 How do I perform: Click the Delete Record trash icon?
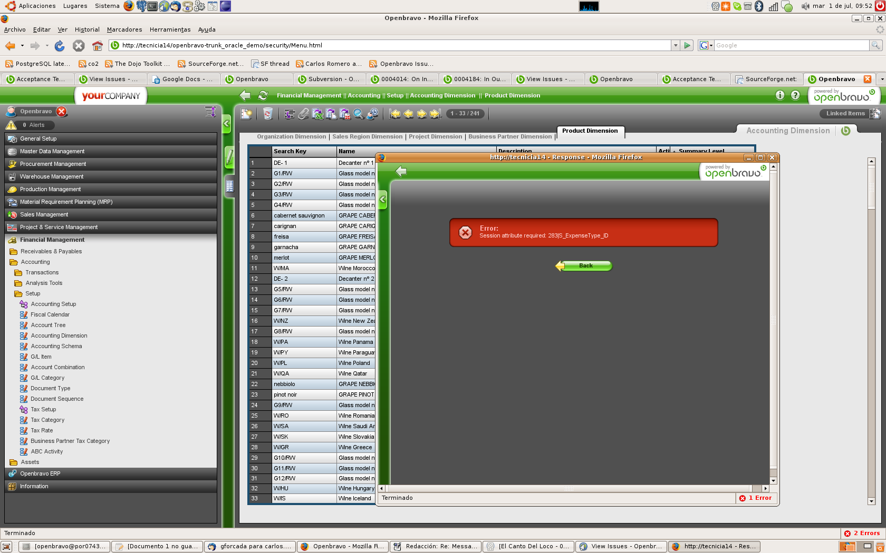tap(268, 114)
